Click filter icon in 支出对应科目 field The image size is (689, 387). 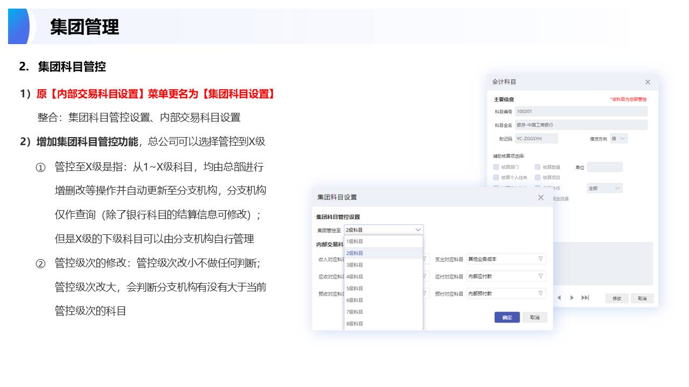[x=540, y=259]
